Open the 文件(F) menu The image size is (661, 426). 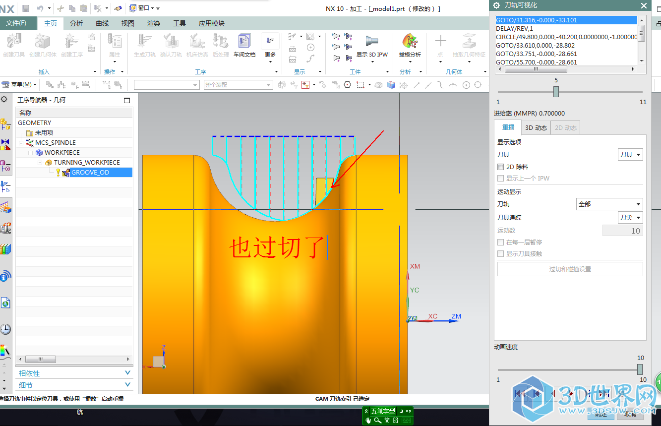tap(18, 23)
